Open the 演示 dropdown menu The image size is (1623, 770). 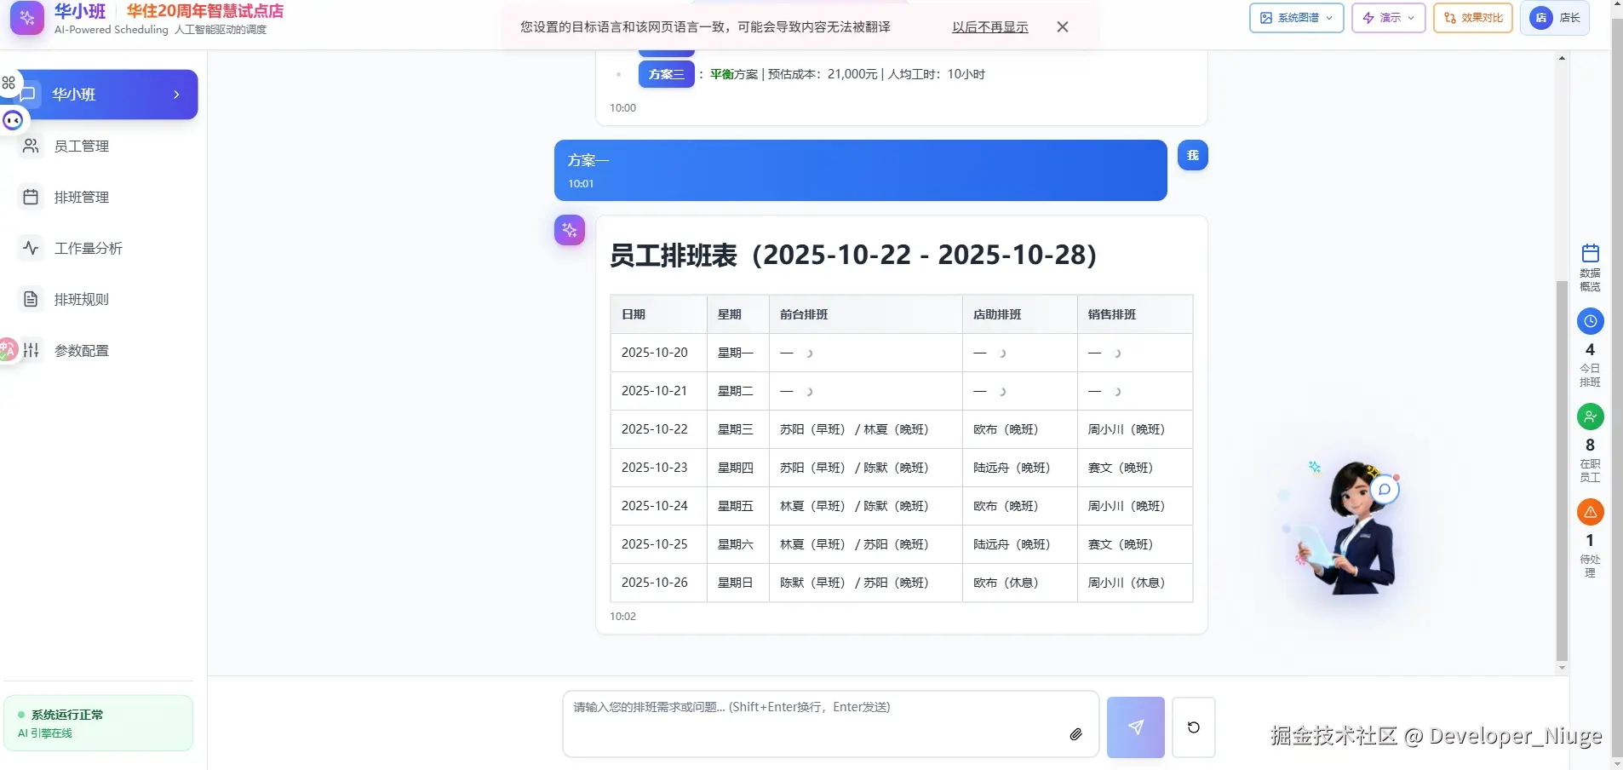pos(1388,17)
